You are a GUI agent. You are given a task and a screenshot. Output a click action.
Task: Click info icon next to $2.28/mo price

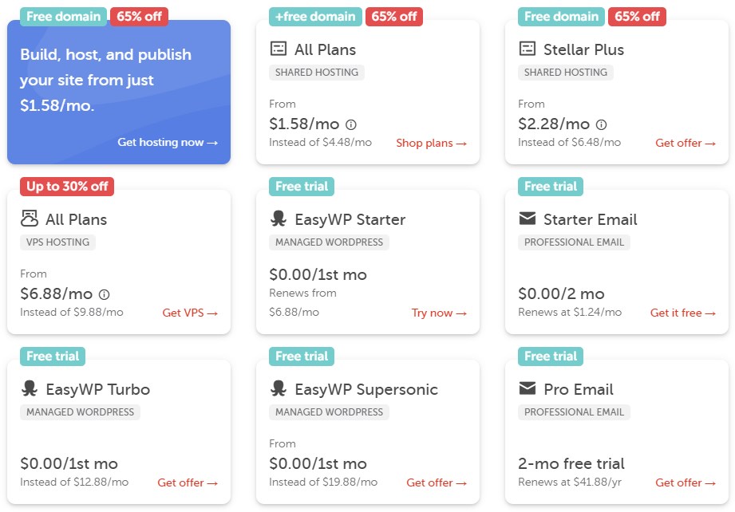click(602, 124)
